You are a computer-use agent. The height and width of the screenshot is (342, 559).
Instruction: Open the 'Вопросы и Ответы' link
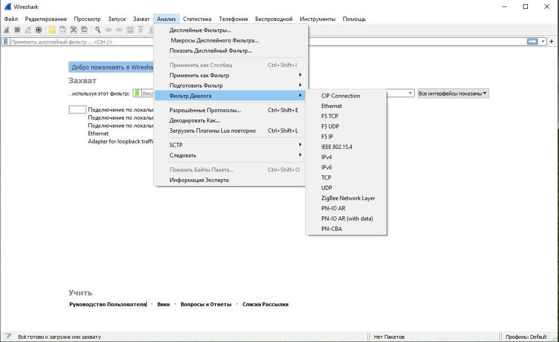click(206, 304)
